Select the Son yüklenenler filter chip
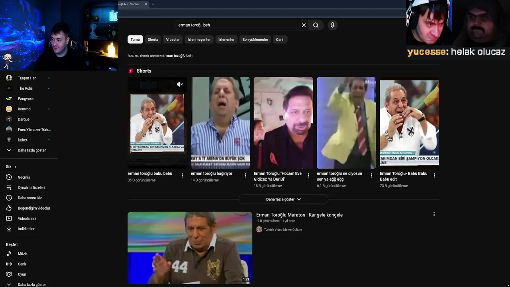The width and height of the screenshot is (510, 287). tap(255, 39)
